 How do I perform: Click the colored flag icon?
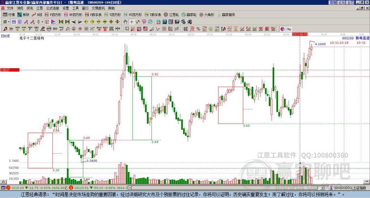coord(53,22)
